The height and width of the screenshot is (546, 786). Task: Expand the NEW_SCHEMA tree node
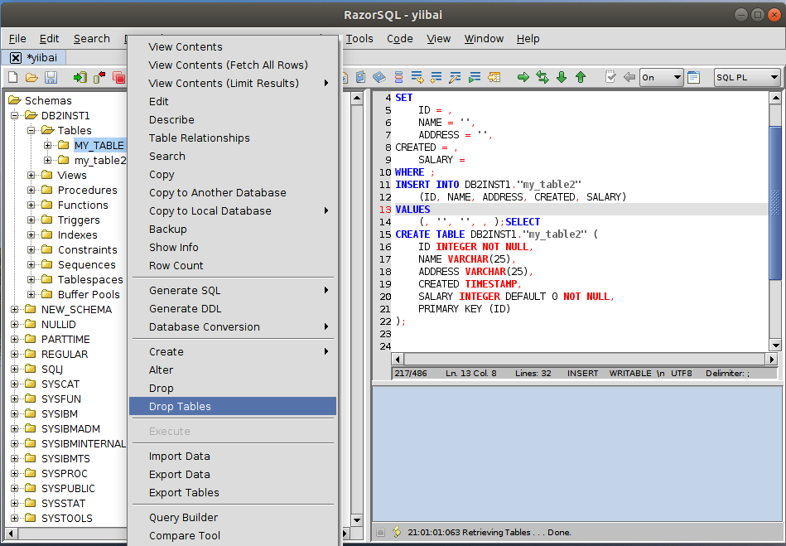coord(16,310)
